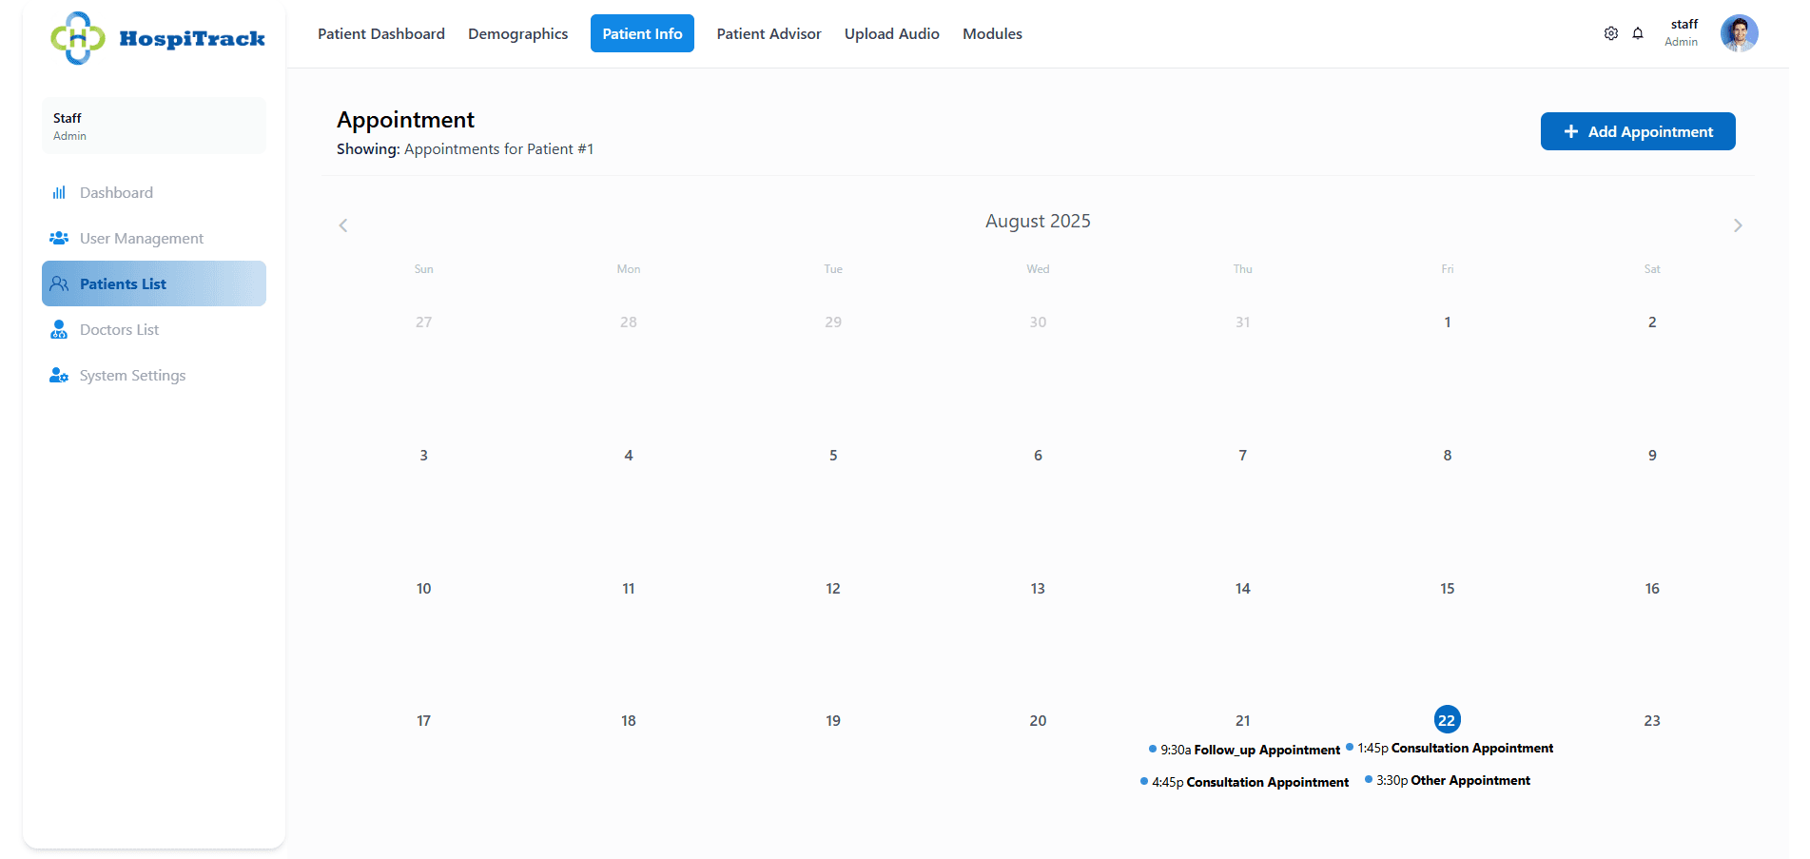Open the Patient Advisor tab
The width and height of the screenshot is (1810, 859).
(x=769, y=34)
